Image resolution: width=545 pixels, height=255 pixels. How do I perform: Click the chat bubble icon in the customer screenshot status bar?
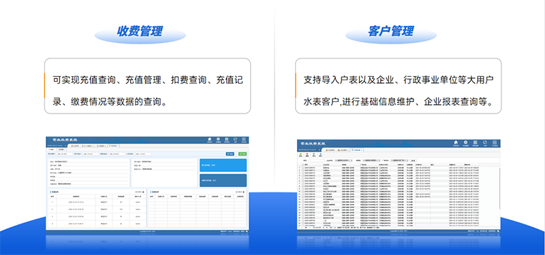click(x=498, y=231)
